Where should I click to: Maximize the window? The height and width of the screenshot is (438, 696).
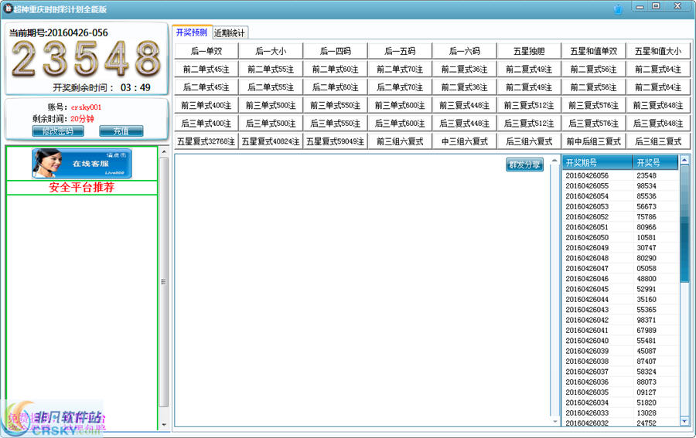(x=656, y=6)
